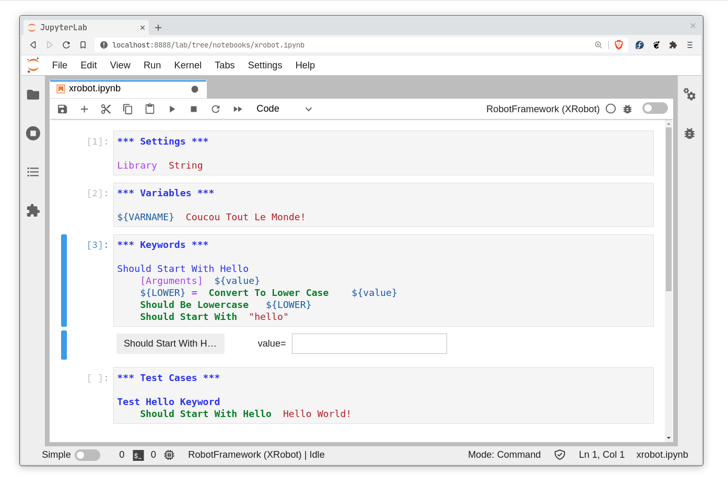Open the Settings menu

(265, 65)
